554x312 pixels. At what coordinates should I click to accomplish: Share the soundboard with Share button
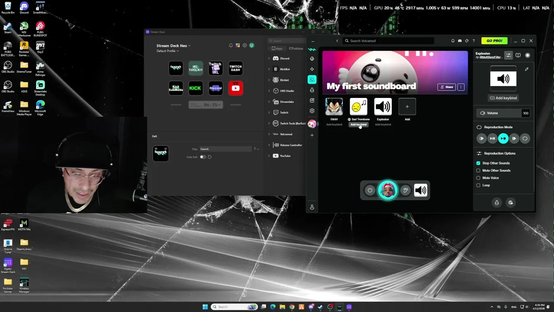[x=447, y=87]
